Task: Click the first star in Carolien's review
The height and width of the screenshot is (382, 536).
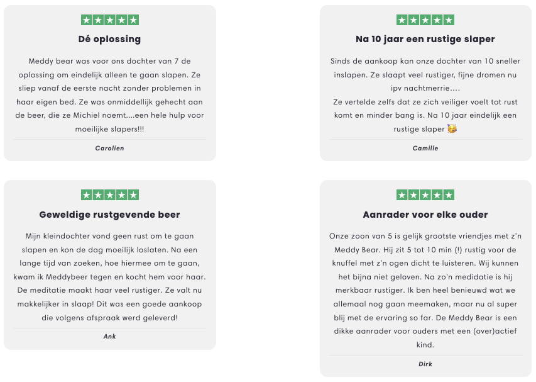Action: click(87, 20)
